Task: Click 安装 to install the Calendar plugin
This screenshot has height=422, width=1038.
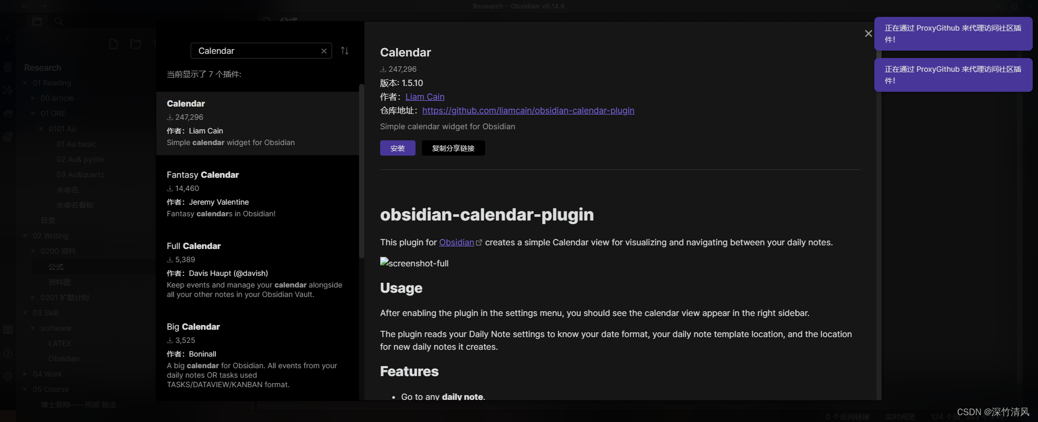Action: pos(398,148)
